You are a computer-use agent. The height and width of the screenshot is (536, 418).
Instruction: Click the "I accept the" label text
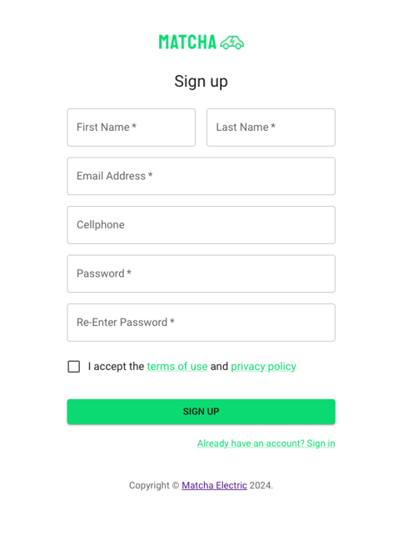click(116, 367)
